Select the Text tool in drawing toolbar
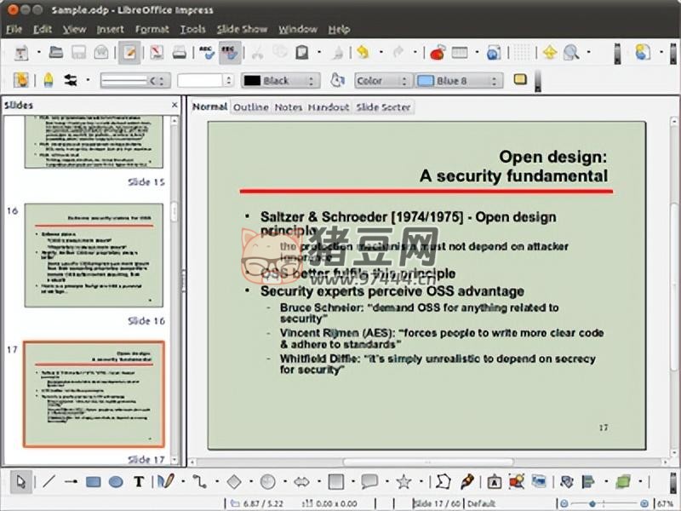Image resolution: width=681 pixels, height=511 pixels. pos(138,482)
